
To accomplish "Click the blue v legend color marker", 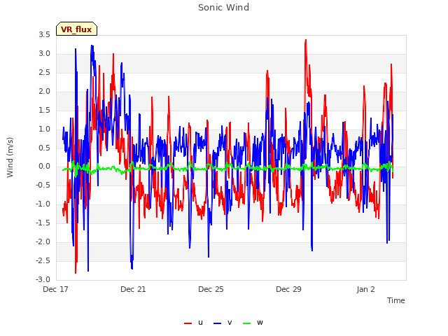I will point(217,323).
